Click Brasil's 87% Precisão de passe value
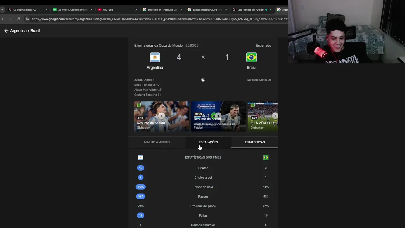 pos(266,206)
